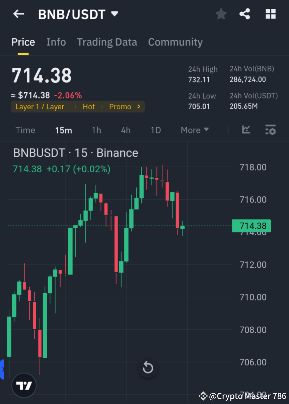Tap the 714.38 price marker label
The image size is (289, 404).
[251, 226]
